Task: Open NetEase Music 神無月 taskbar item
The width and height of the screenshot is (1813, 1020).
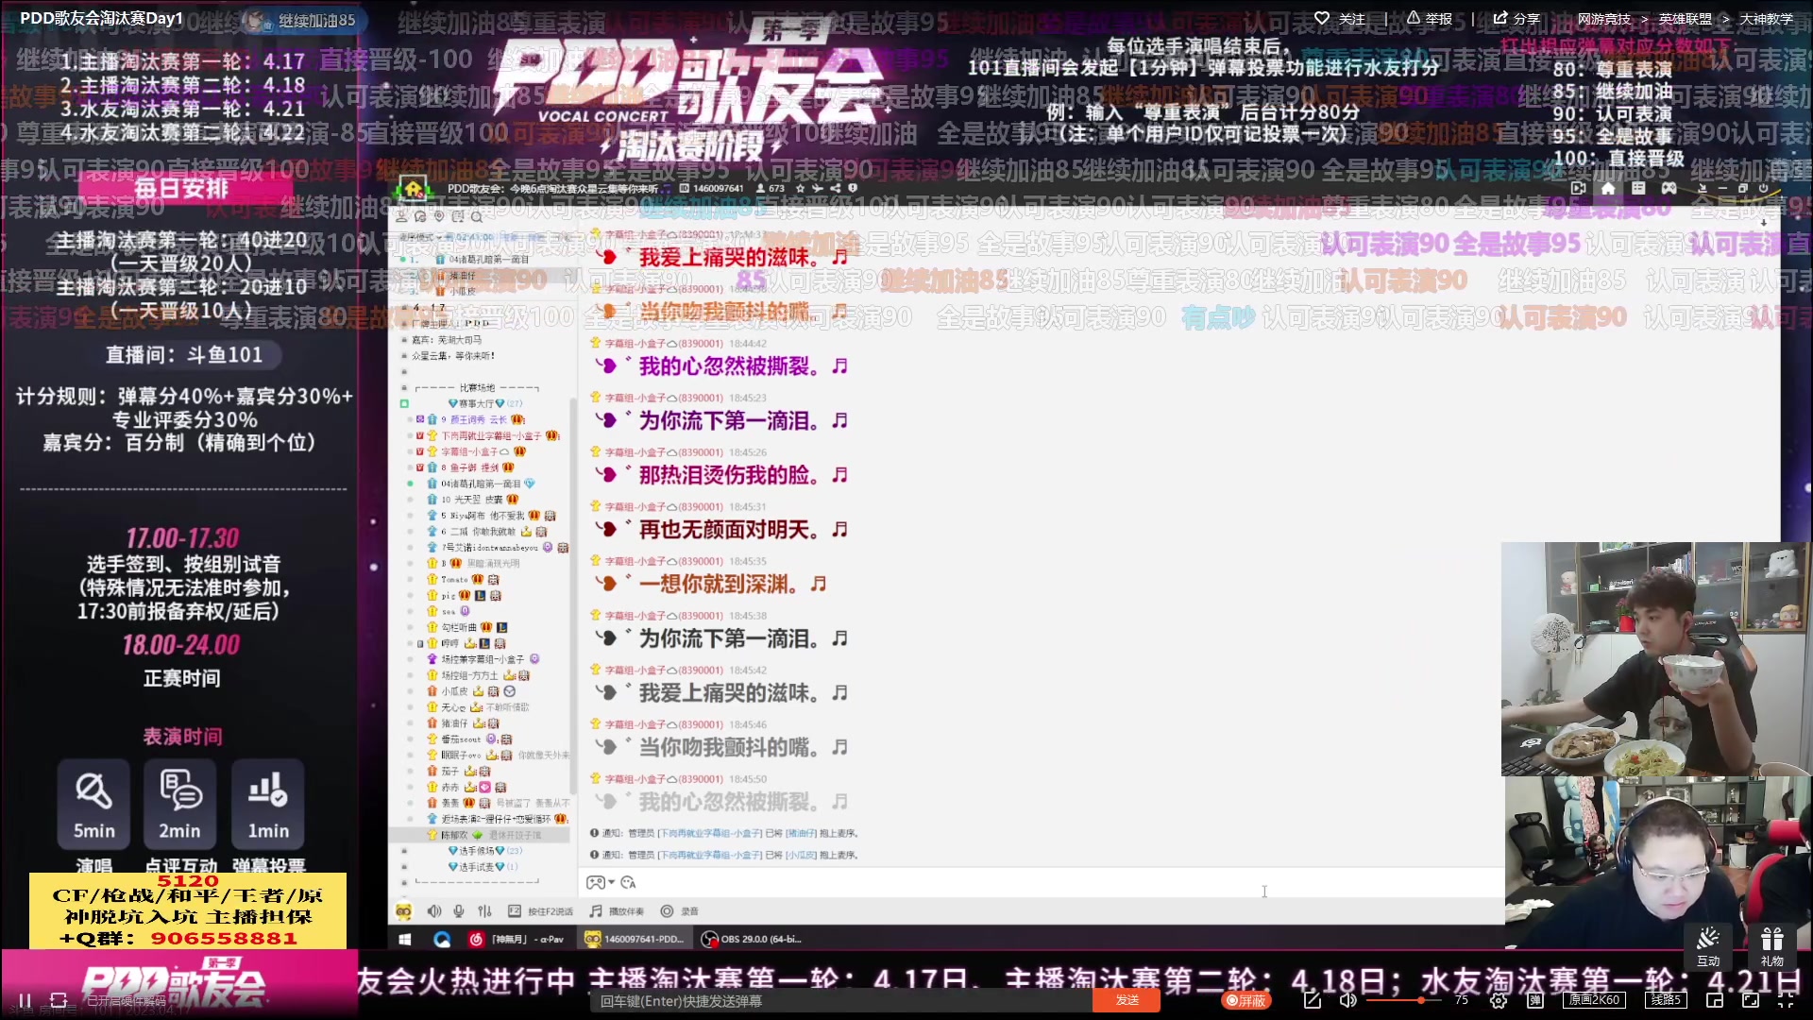Action: tap(517, 939)
